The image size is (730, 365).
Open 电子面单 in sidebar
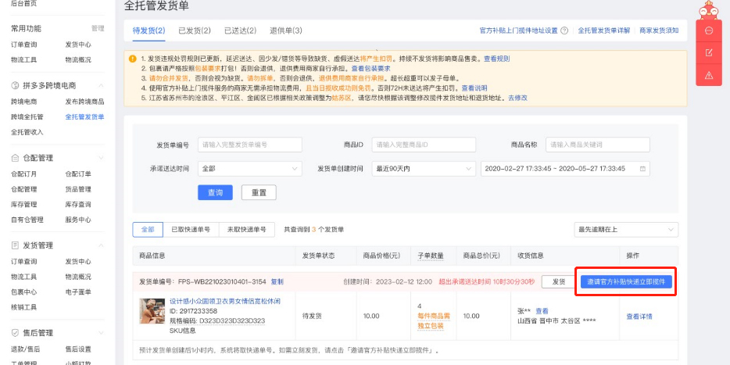(78, 292)
